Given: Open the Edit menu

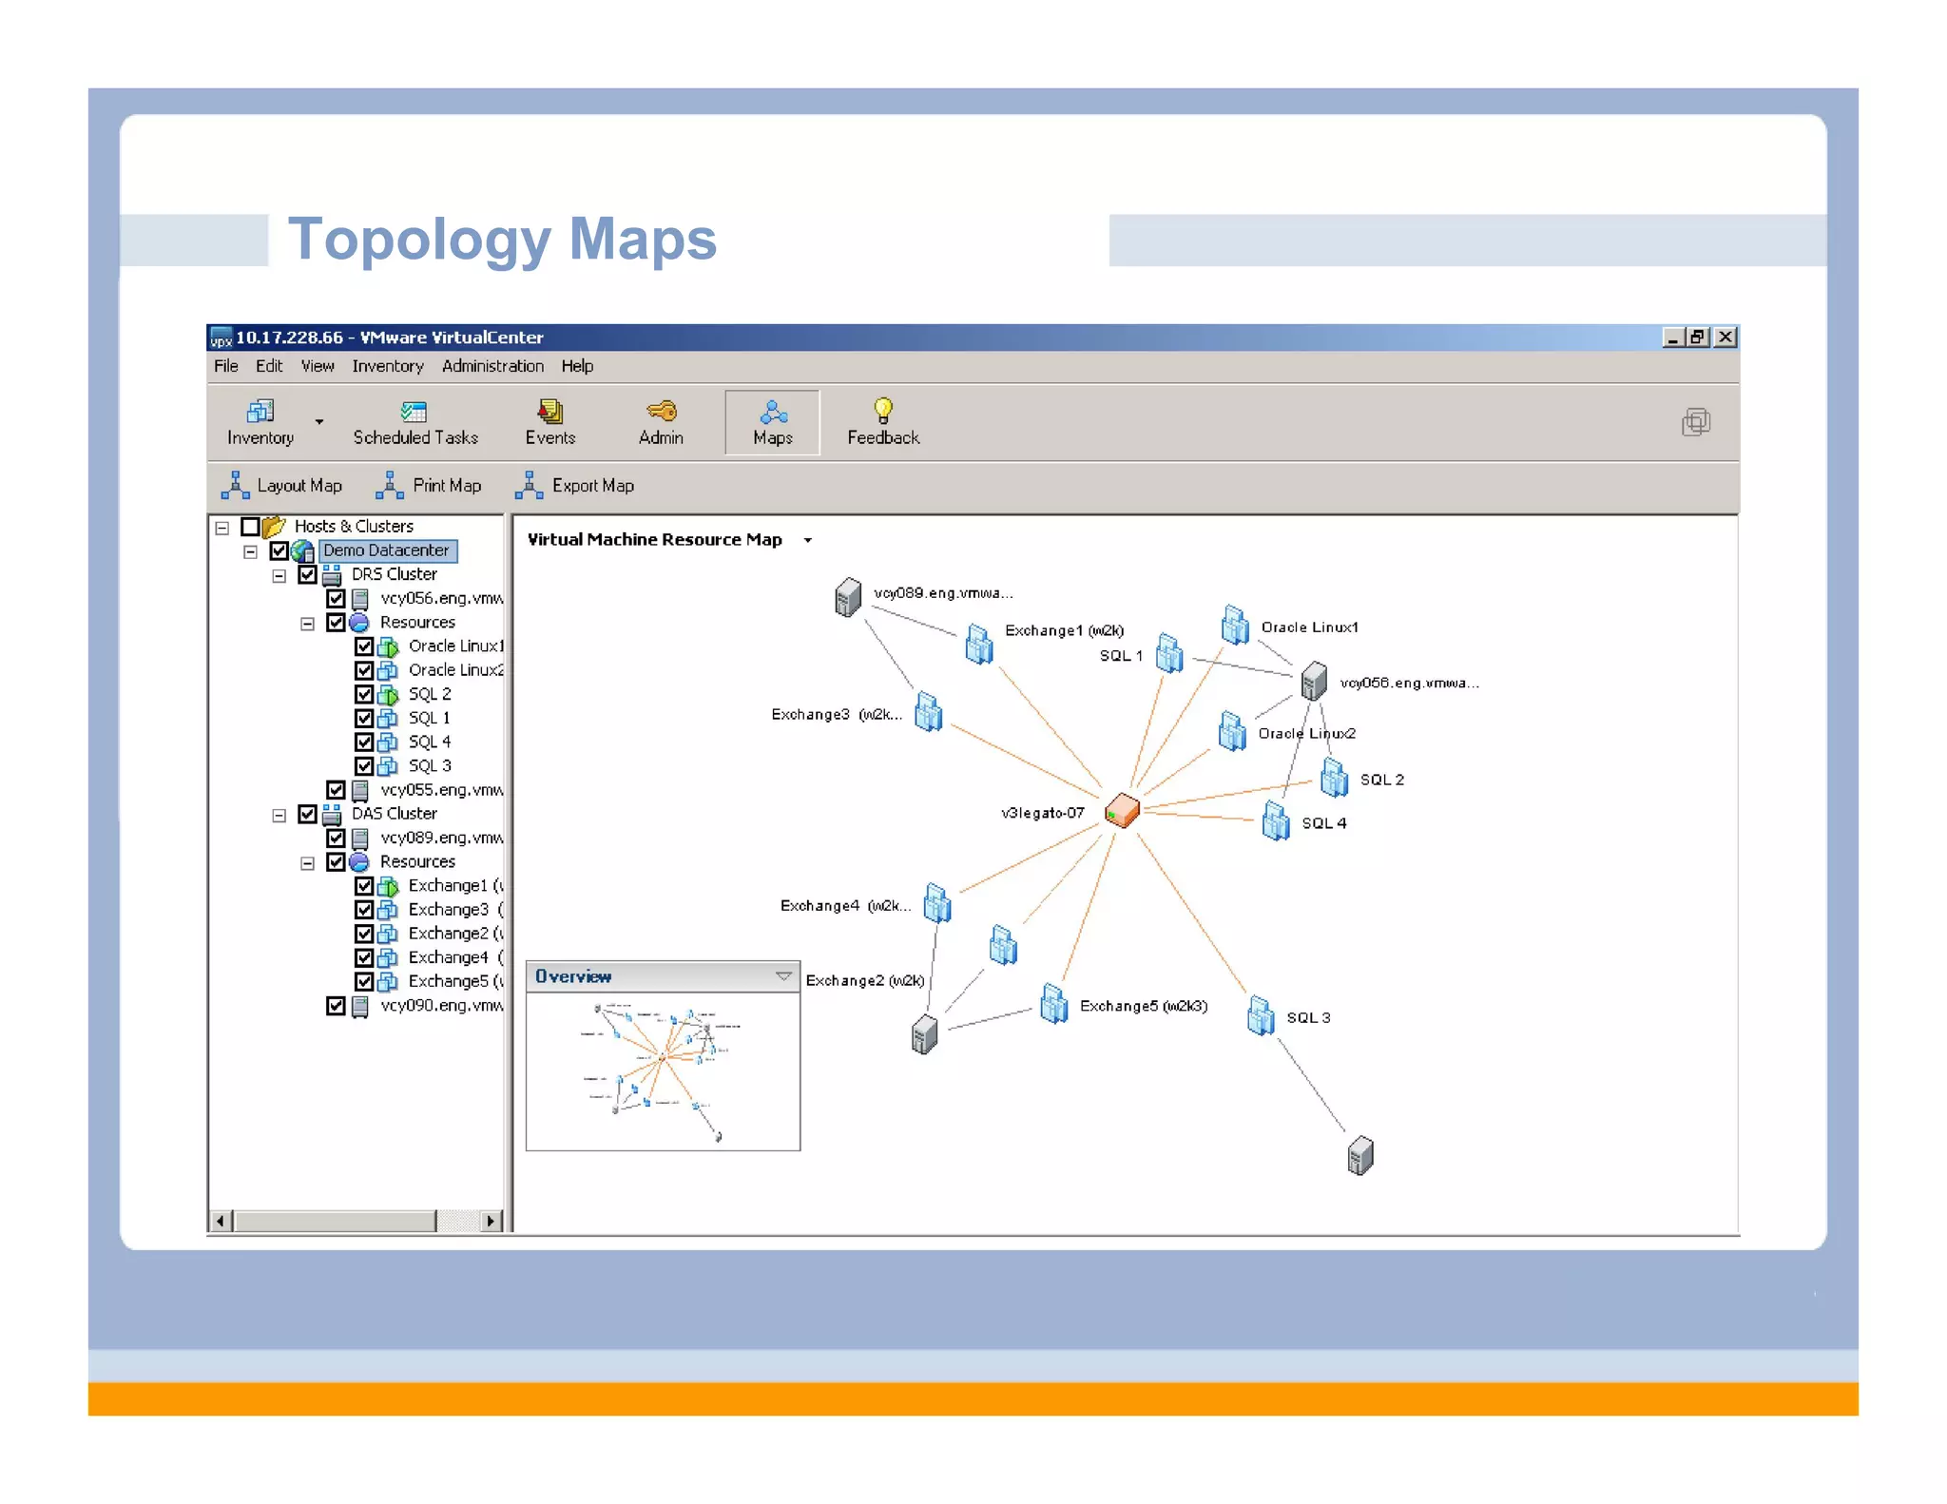Looking at the screenshot, I should tap(269, 366).
